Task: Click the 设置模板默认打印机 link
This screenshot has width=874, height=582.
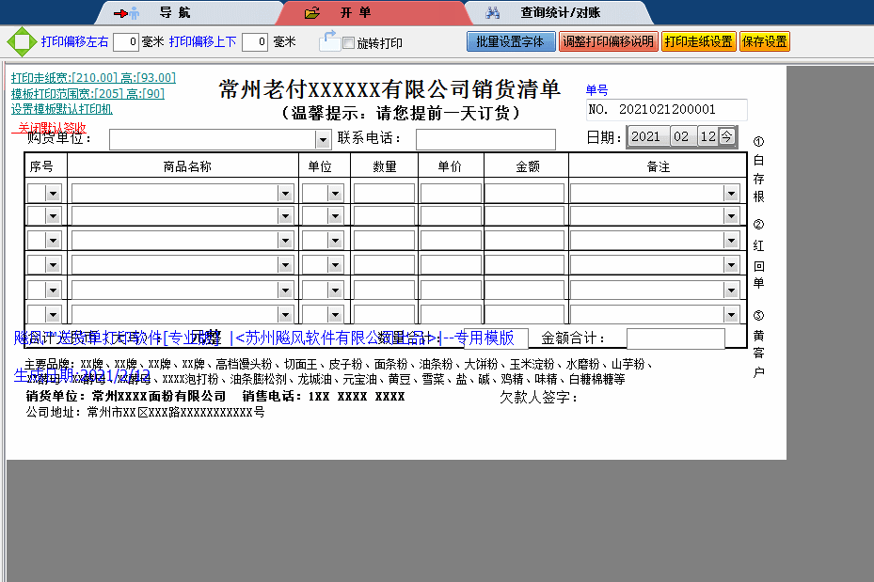Action: click(62, 109)
